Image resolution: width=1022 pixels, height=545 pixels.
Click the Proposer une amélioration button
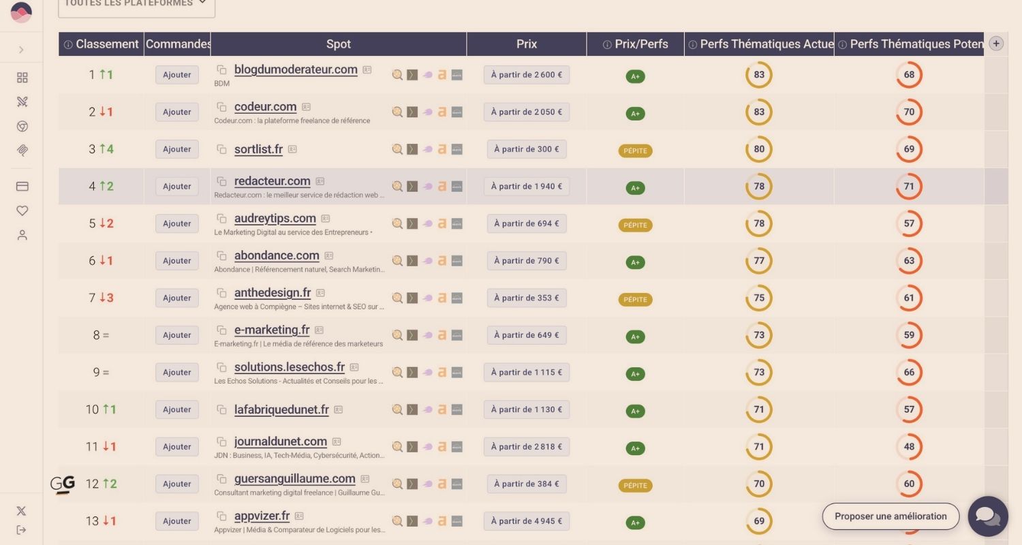(x=891, y=516)
